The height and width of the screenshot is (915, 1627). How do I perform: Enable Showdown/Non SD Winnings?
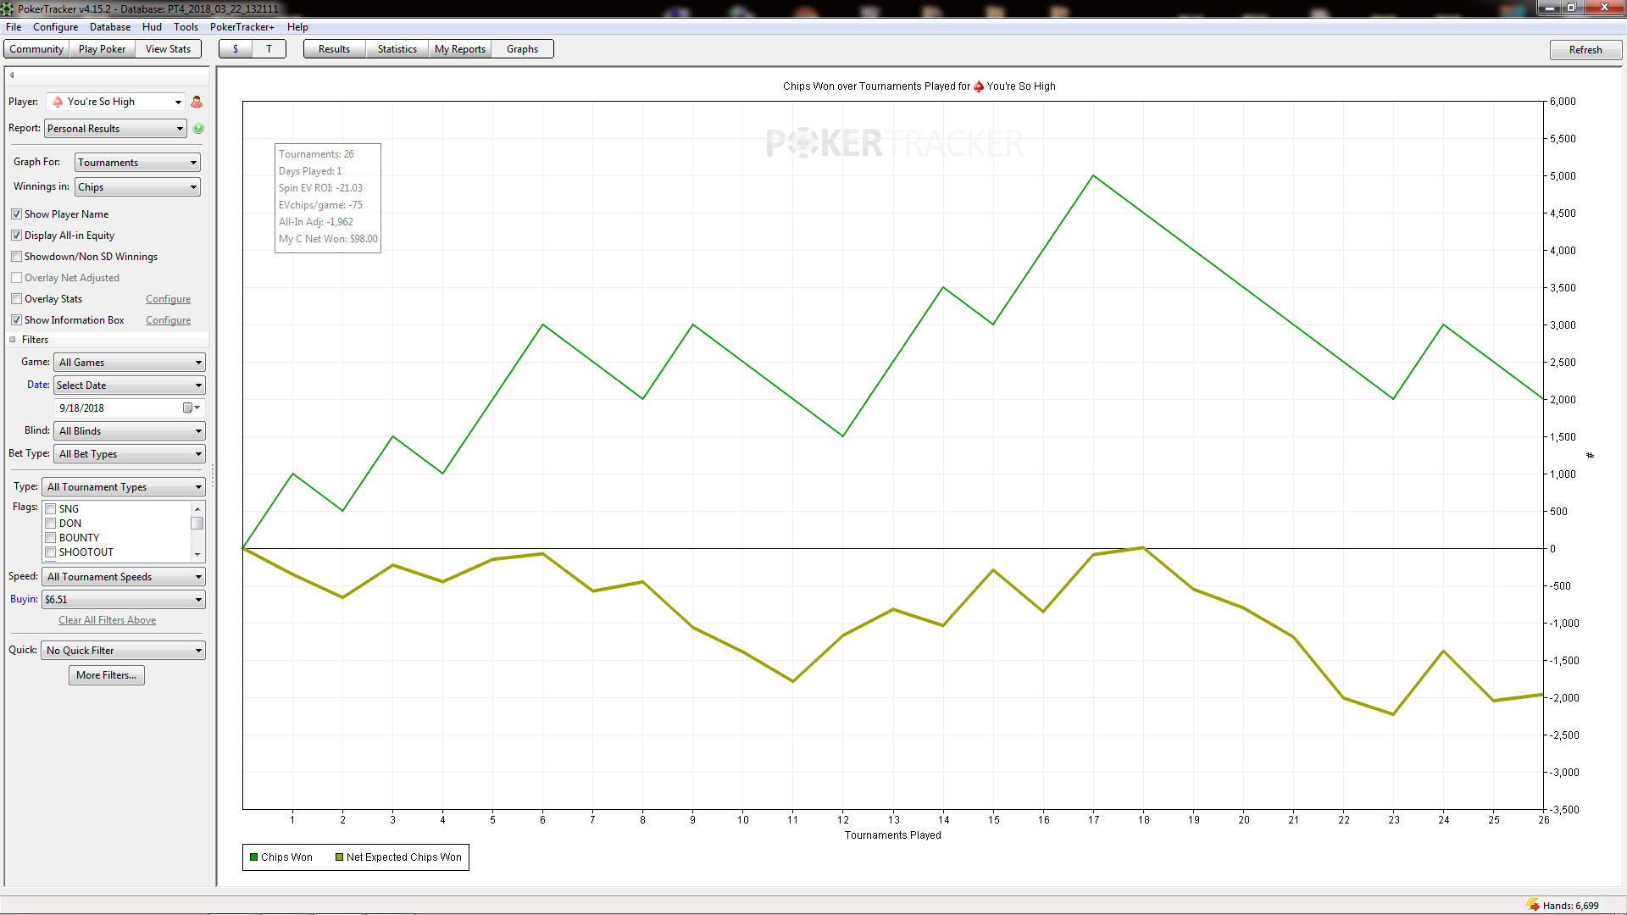(x=16, y=257)
